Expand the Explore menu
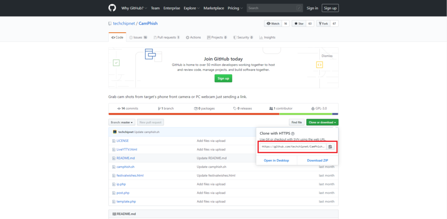Screen dimensions: 447x219 pos(192,8)
